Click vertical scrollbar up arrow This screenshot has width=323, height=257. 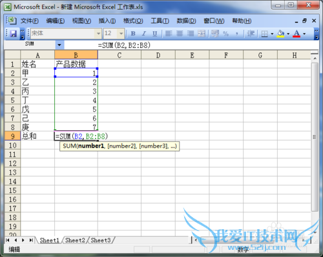point(315,58)
